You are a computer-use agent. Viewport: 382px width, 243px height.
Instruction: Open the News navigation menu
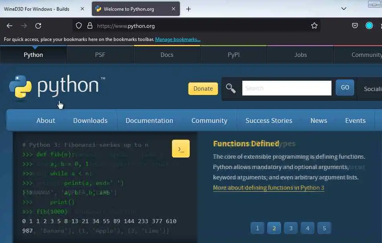coord(319,121)
